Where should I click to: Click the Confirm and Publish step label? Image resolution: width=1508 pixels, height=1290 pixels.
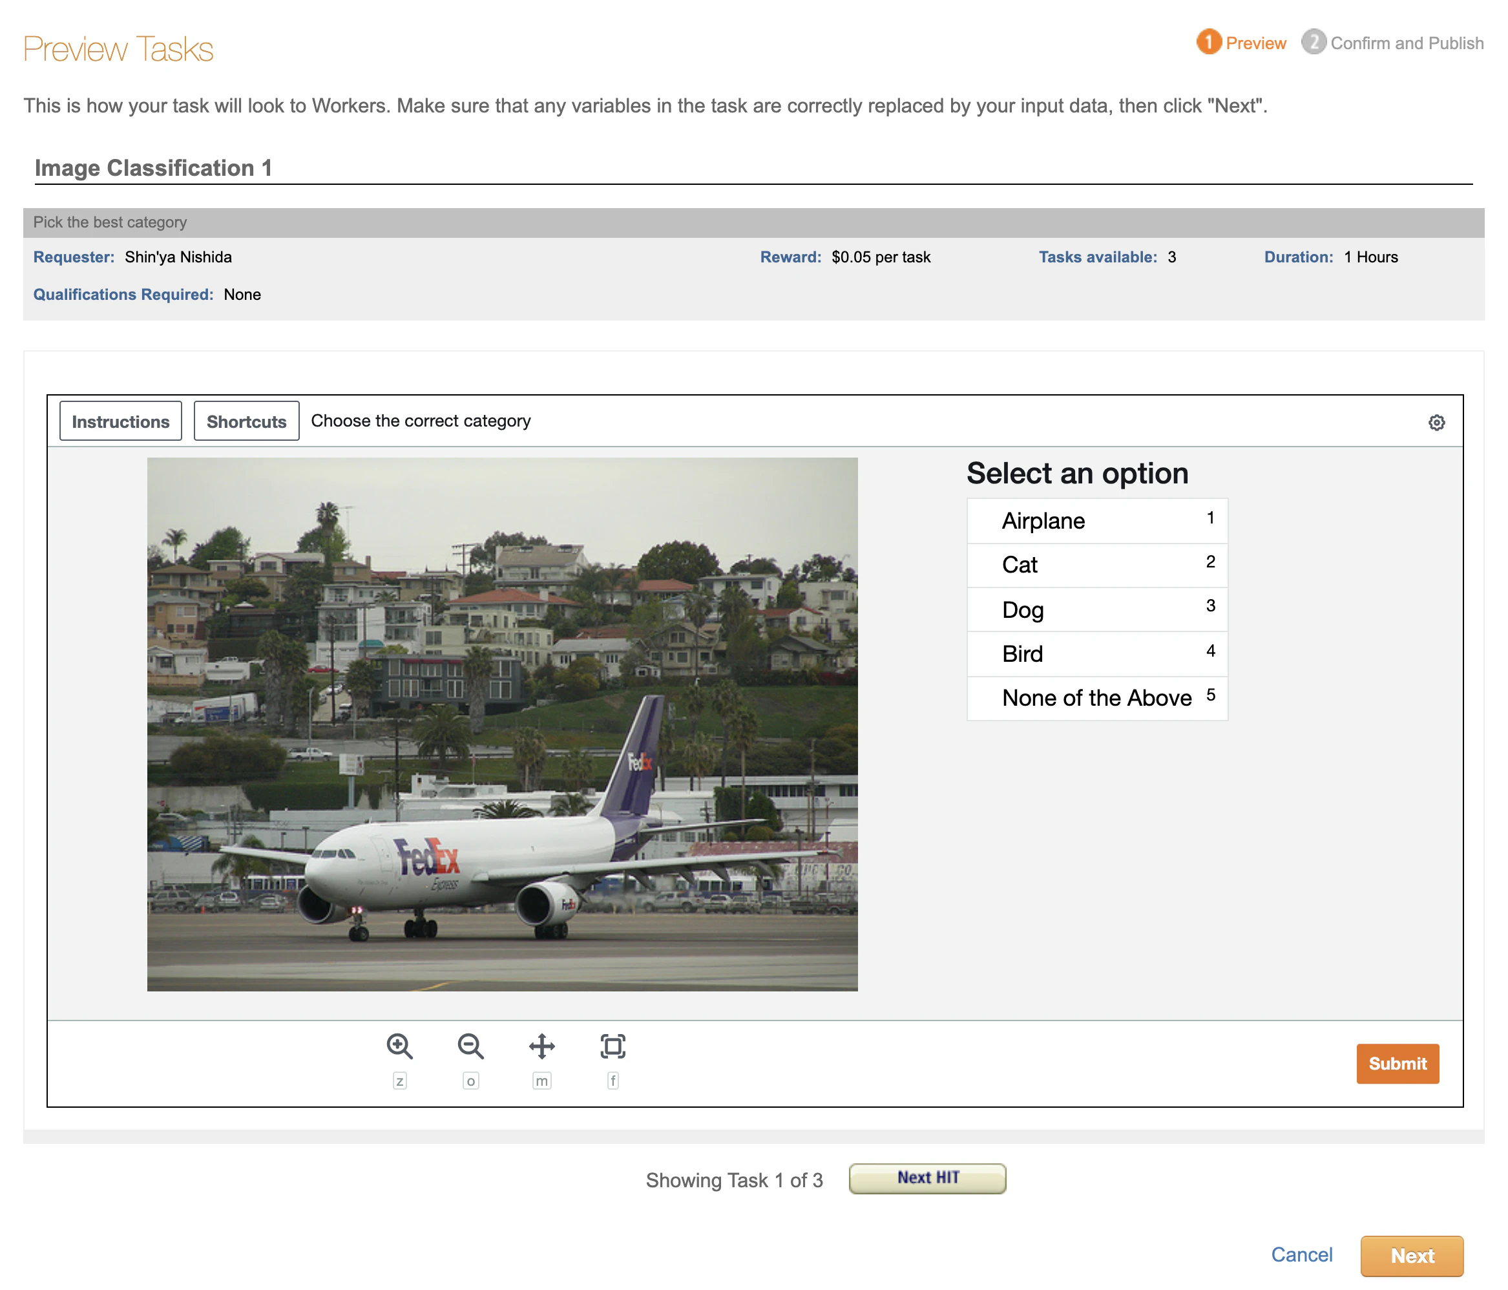tap(1407, 43)
